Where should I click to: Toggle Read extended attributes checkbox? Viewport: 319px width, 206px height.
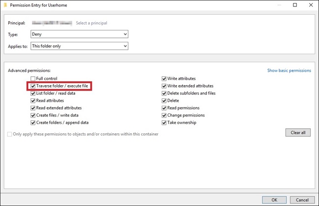(33, 108)
